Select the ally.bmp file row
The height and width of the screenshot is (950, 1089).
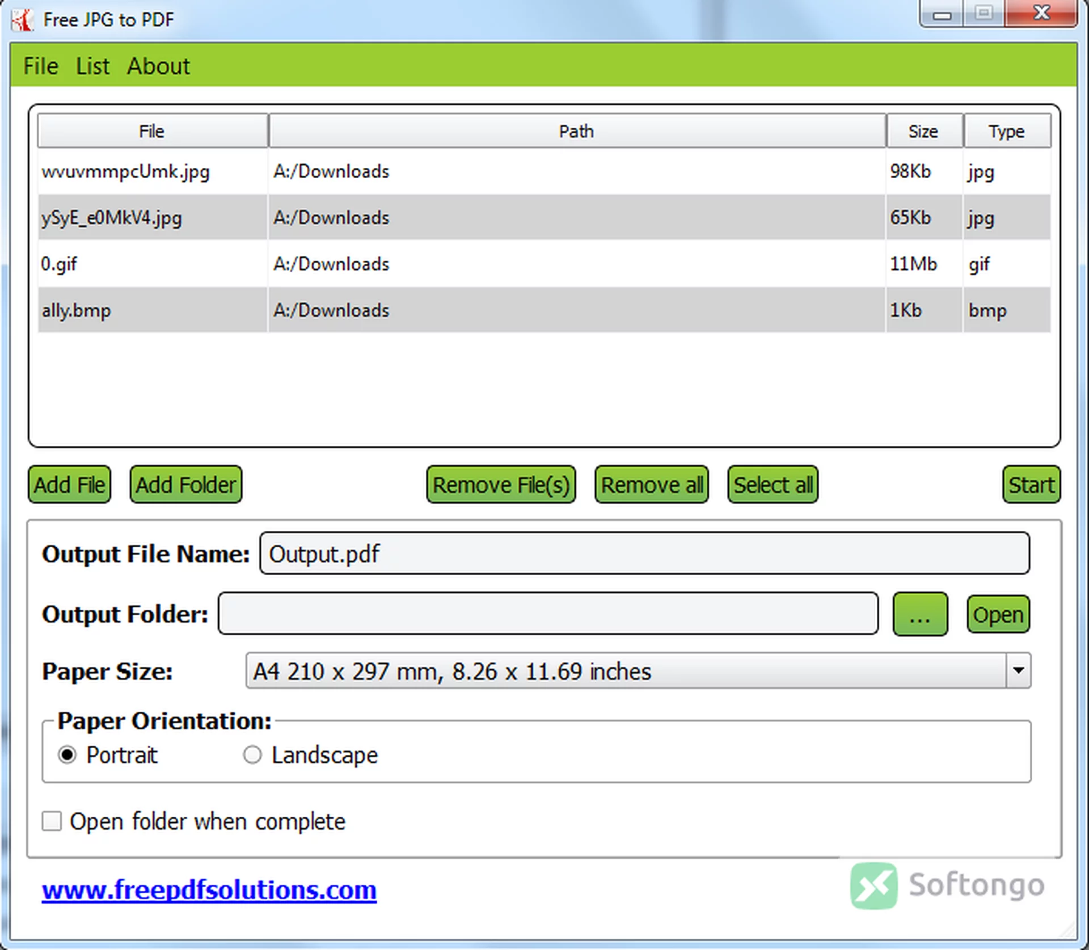tap(544, 310)
